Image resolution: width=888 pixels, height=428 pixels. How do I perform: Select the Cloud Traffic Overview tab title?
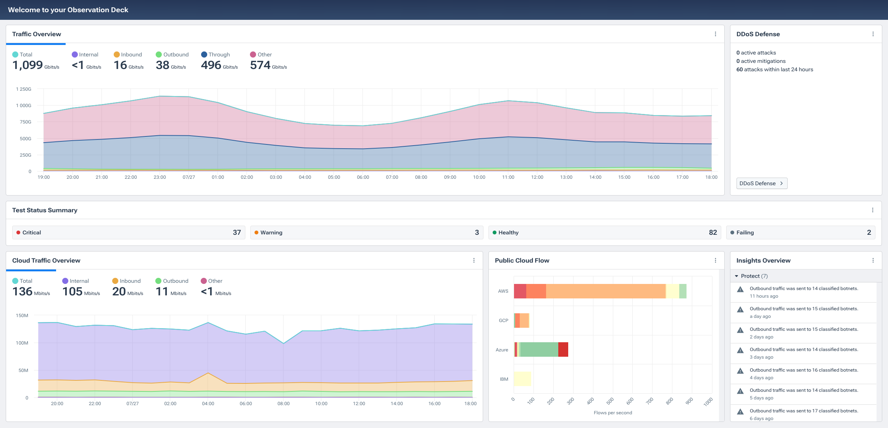(46, 260)
